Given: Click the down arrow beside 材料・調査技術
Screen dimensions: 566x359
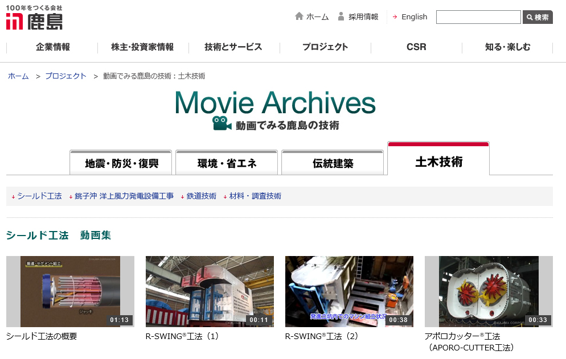Looking at the screenshot, I should [x=225, y=197].
